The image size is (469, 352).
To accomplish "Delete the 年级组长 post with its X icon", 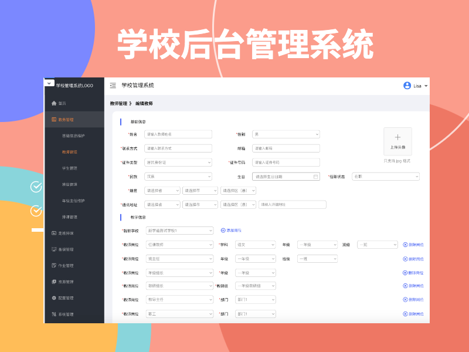I will 405,273.
